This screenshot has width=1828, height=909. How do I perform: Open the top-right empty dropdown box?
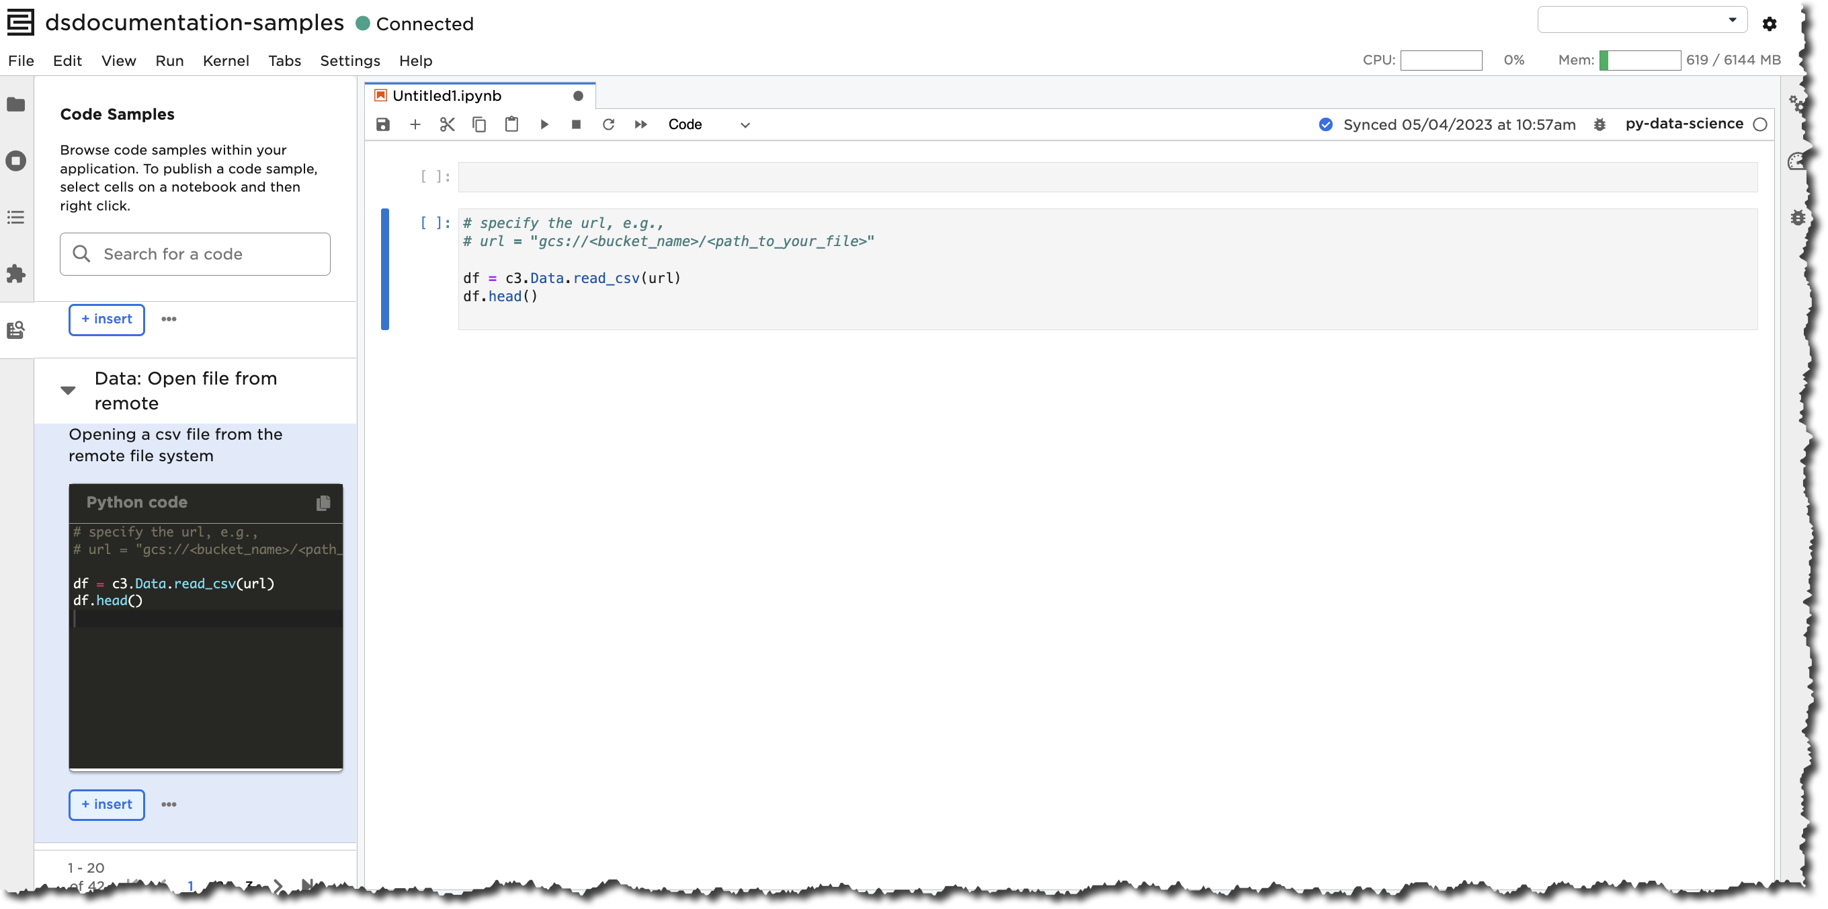[x=1641, y=20]
